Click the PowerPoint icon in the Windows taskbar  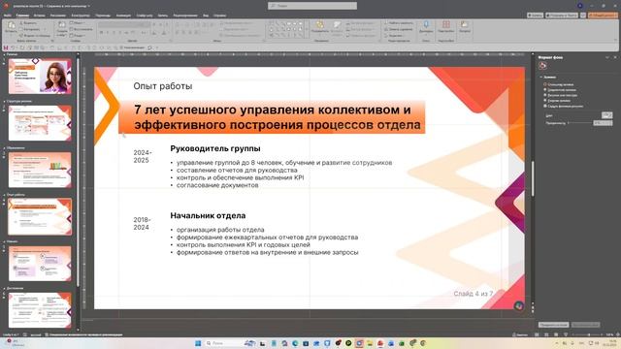(x=380, y=343)
